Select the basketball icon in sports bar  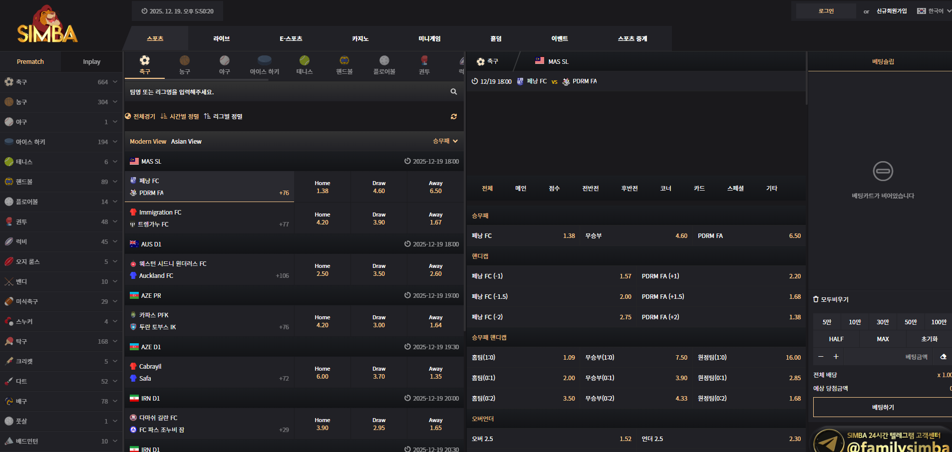[x=185, y=61]
